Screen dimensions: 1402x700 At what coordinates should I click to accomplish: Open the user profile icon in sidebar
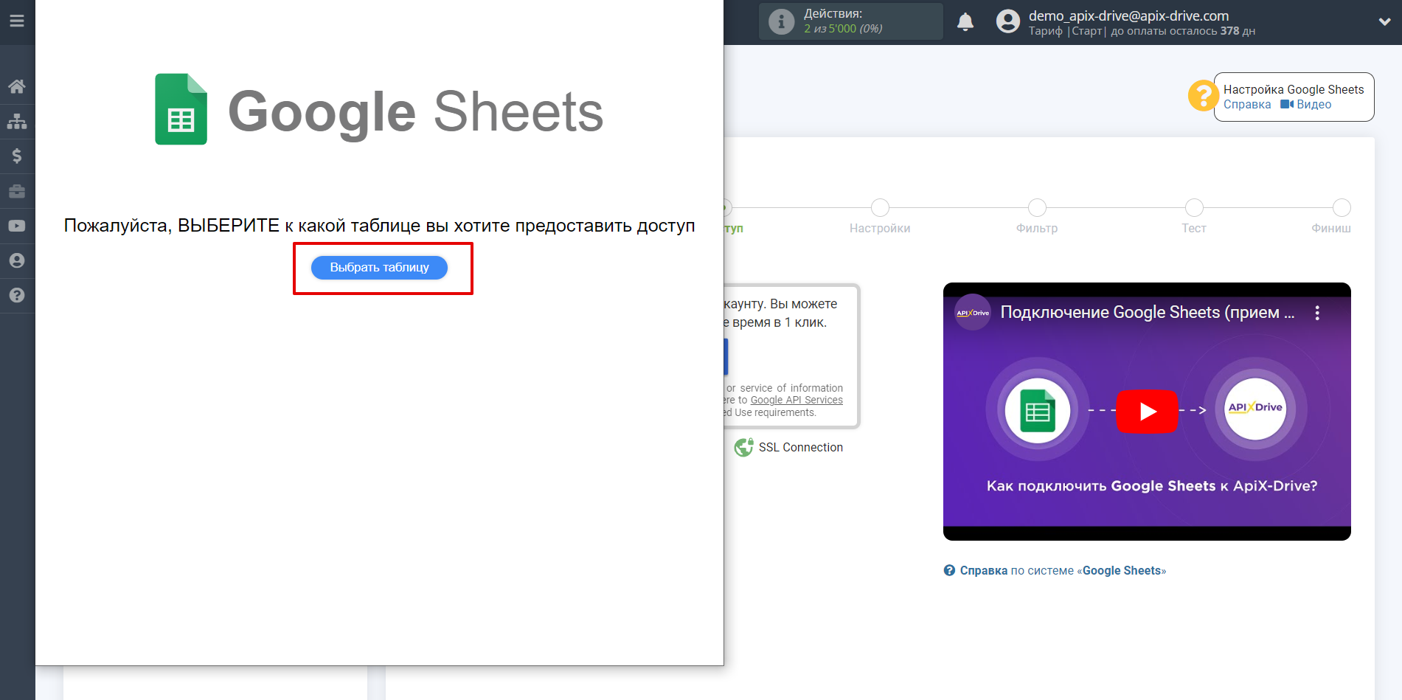pos(17,260)
